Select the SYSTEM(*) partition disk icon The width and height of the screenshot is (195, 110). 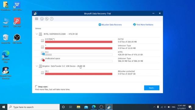pos(42,41)
